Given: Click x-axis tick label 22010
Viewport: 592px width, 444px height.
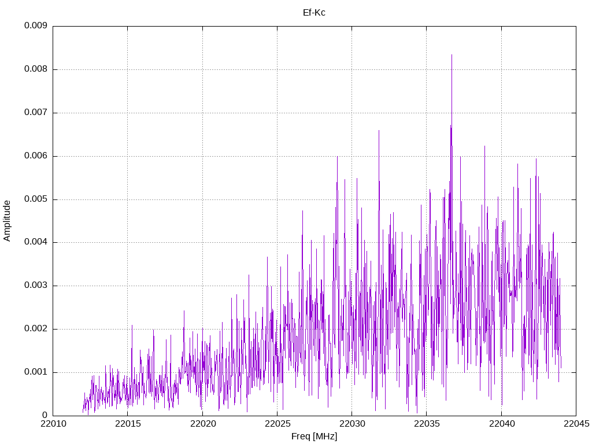Looking at the screenshot, I should pos(53,424).
